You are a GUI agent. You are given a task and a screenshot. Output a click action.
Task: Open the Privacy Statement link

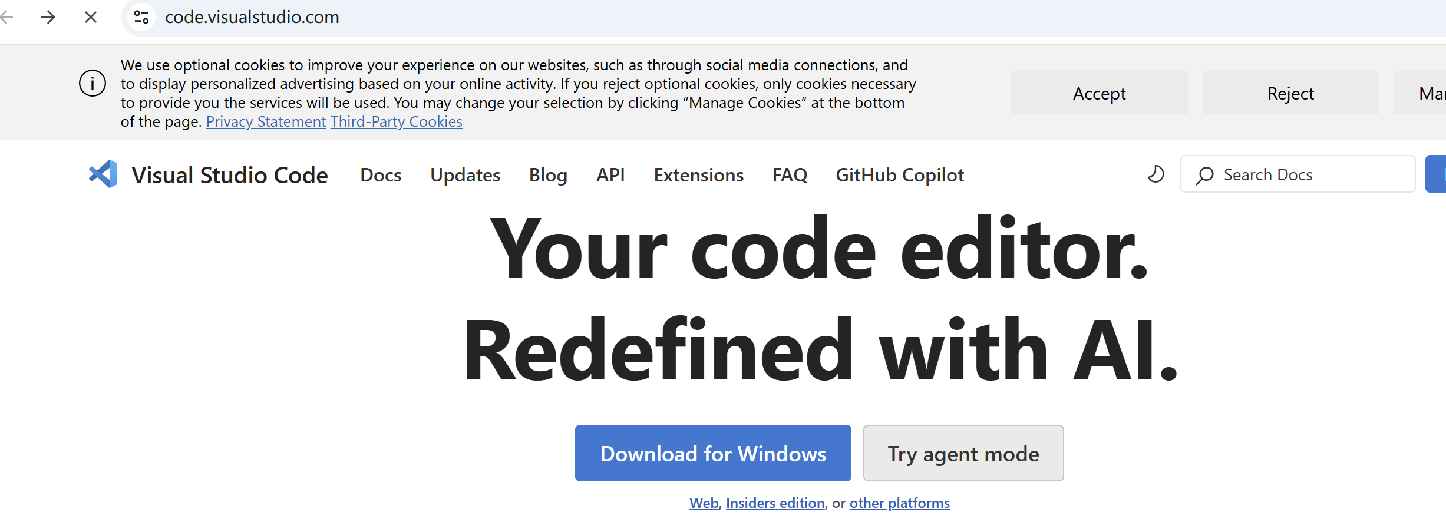[266, 121]
